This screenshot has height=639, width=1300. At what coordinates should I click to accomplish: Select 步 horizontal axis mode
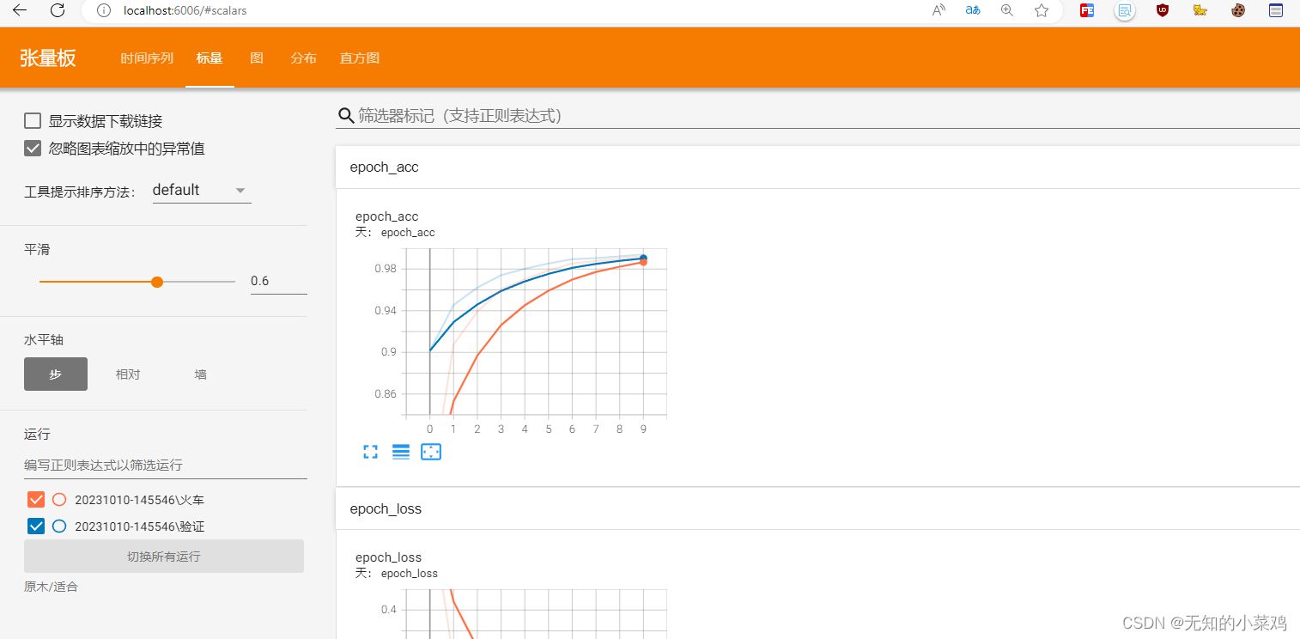[x=56, y=374]
